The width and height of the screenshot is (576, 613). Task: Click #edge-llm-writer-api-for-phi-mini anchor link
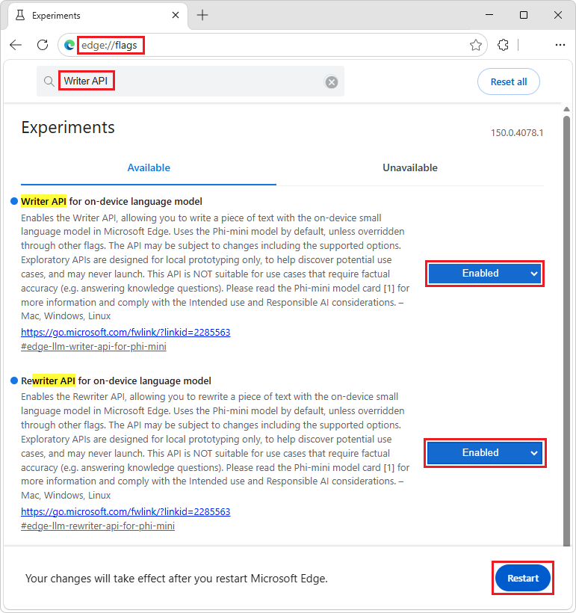[x=93, y=346]
